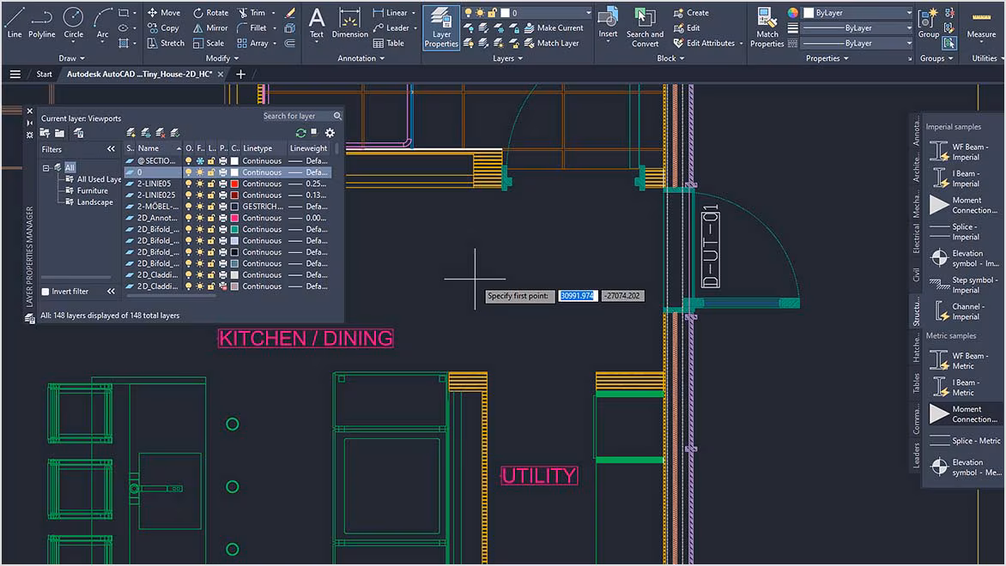The width and height of the screenshot is (1006, 566).
Task: Open a new drawing tab
Action: [240, 75]
